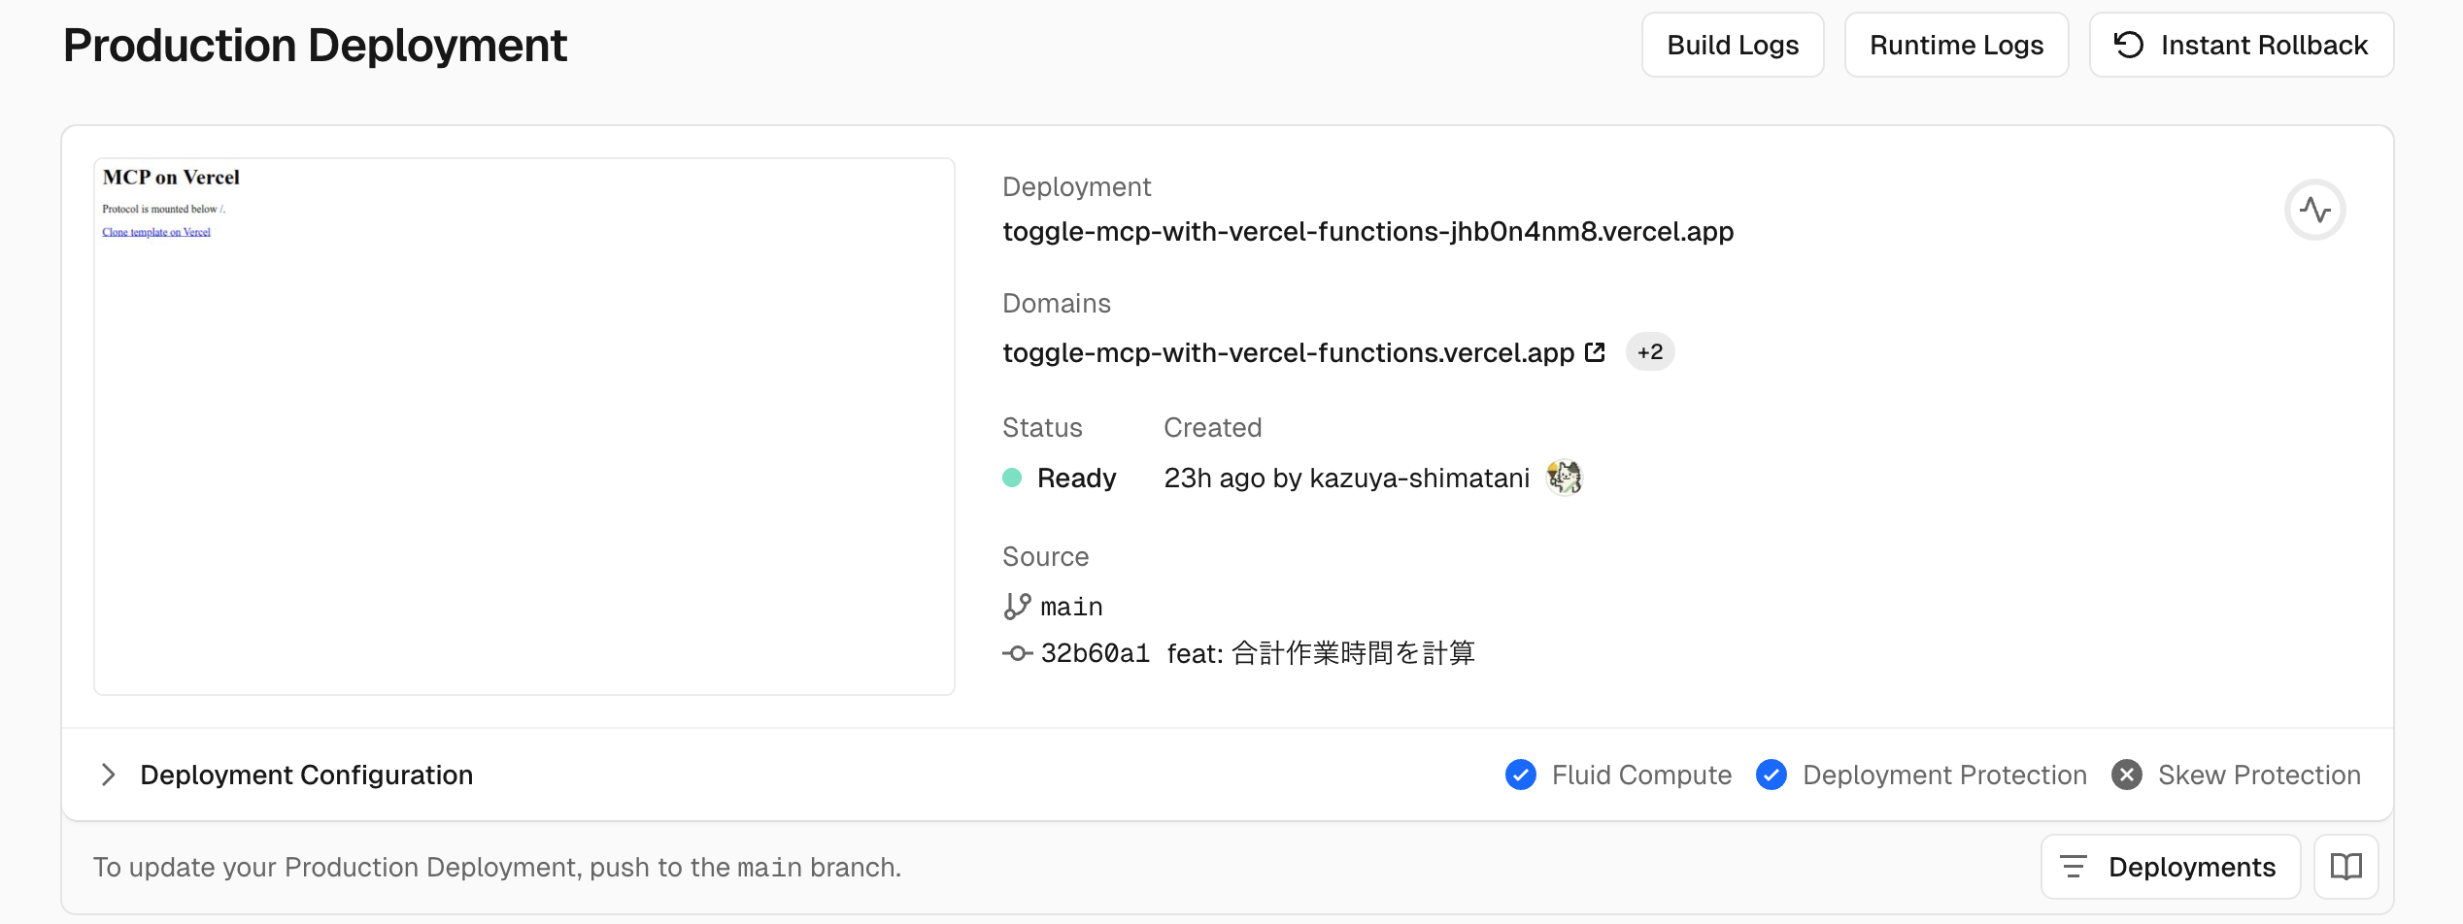Click the Deployment Protection check icon
The height and width of the screenshot is (924, 2463).
1771,775
